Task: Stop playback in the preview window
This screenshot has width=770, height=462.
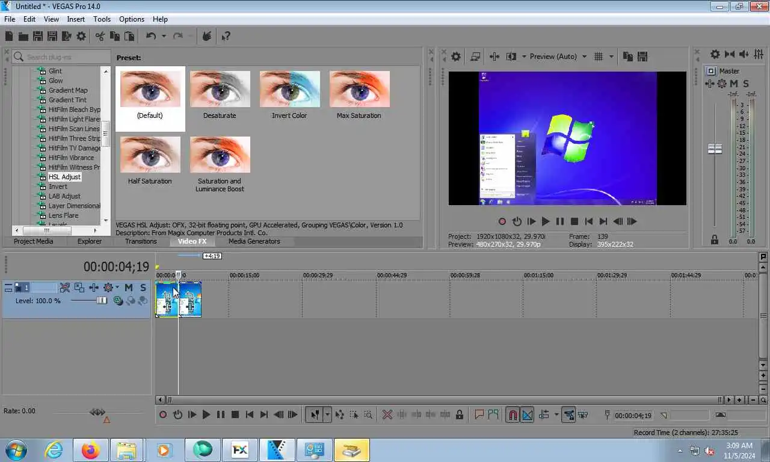Action: 574,221
